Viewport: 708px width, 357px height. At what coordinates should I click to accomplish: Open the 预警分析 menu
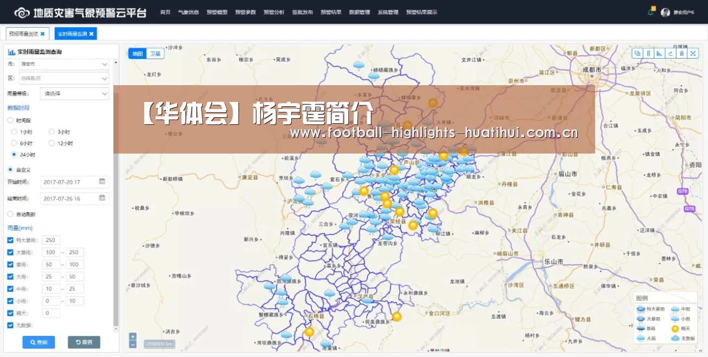274,12
